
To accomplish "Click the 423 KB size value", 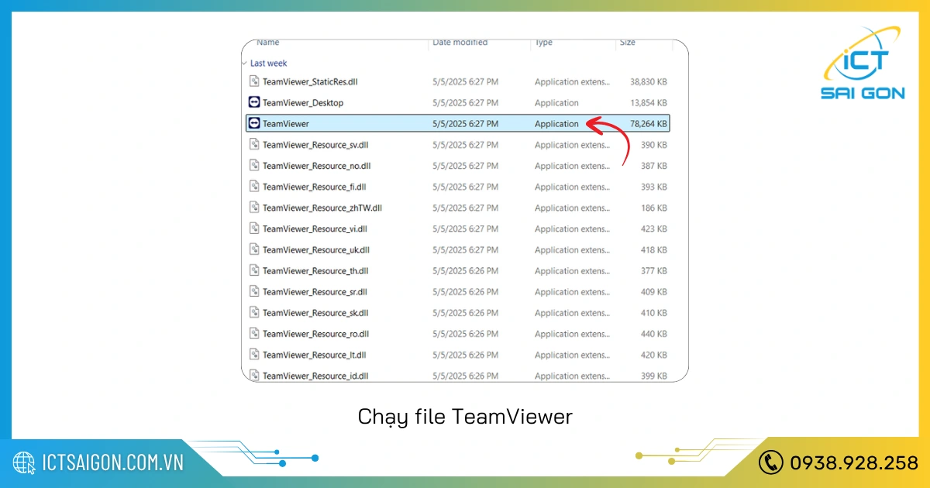I will tap(653, 229).
